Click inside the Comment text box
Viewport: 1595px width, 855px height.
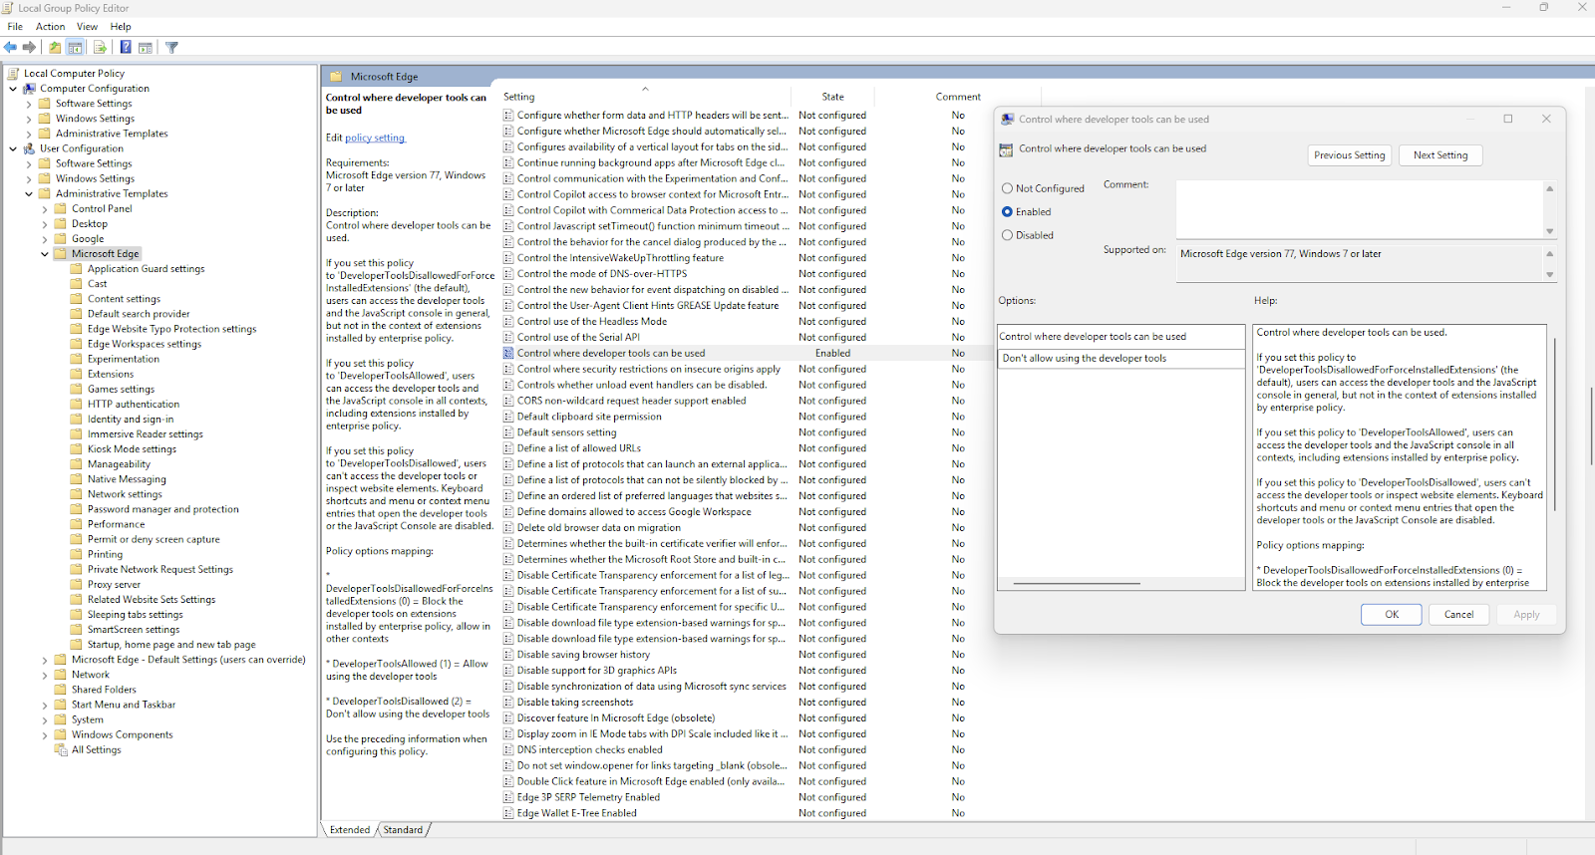pos(1360,209)
